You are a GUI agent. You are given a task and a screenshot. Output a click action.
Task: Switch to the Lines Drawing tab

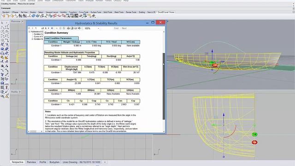pyautogui.click(x=82, y=162)
